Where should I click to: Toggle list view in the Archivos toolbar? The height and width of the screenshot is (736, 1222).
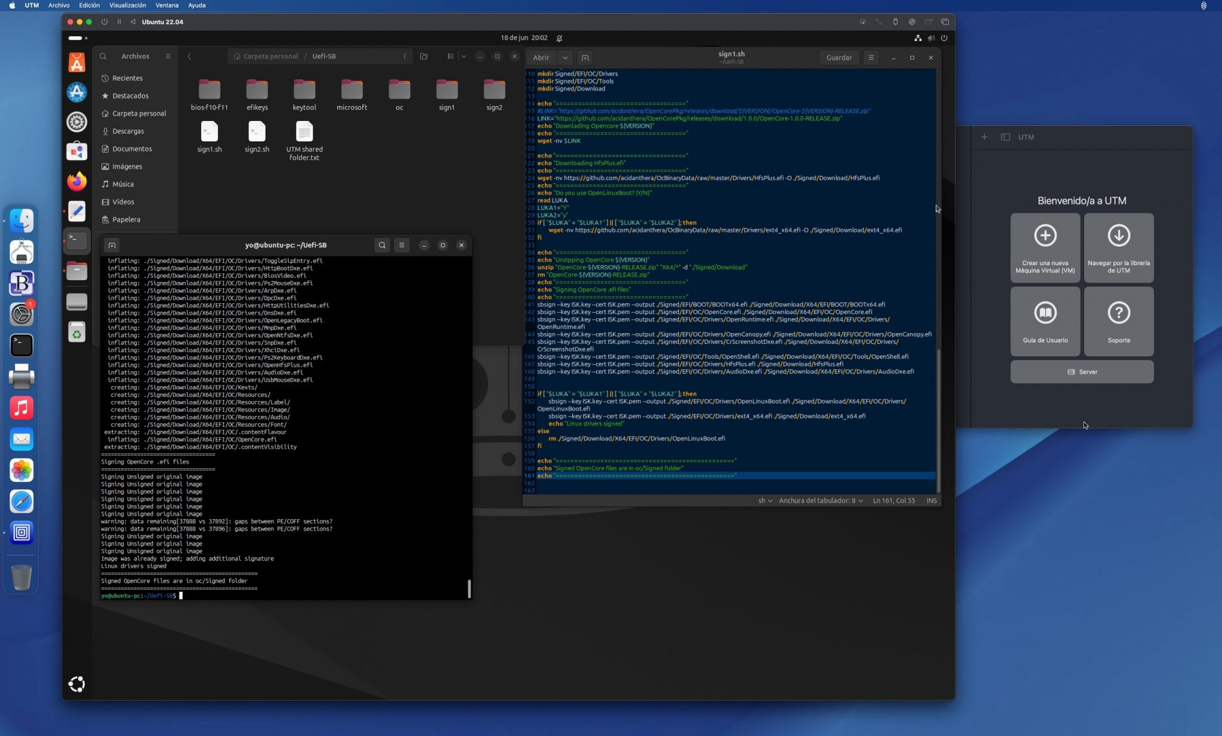450,56
